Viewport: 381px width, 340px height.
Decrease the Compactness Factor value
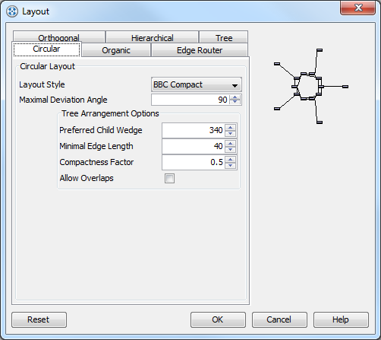pyautogui.click(x=231, y=165)
